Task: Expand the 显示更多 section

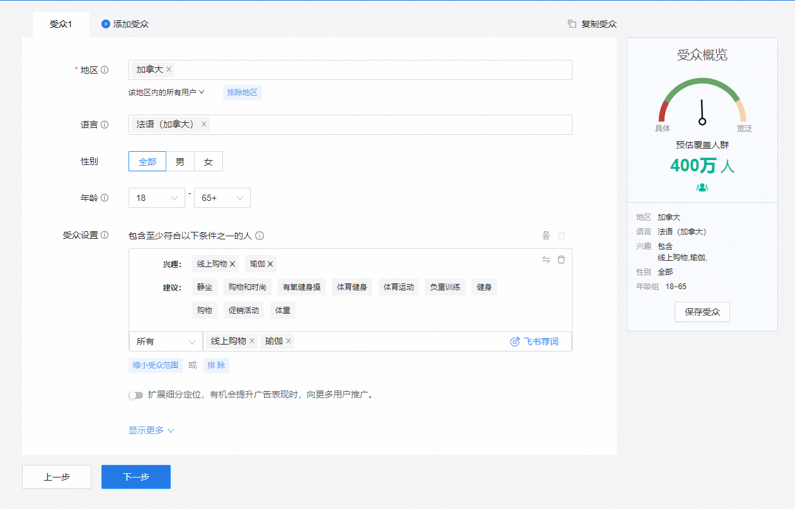Action: pos(147,429)
